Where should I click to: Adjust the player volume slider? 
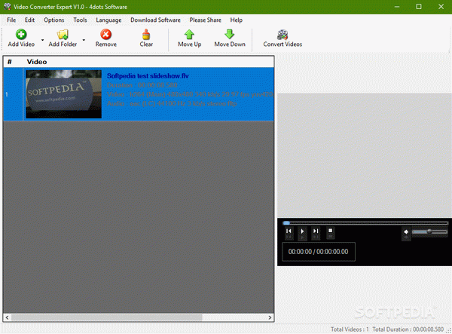click(429, 231)
